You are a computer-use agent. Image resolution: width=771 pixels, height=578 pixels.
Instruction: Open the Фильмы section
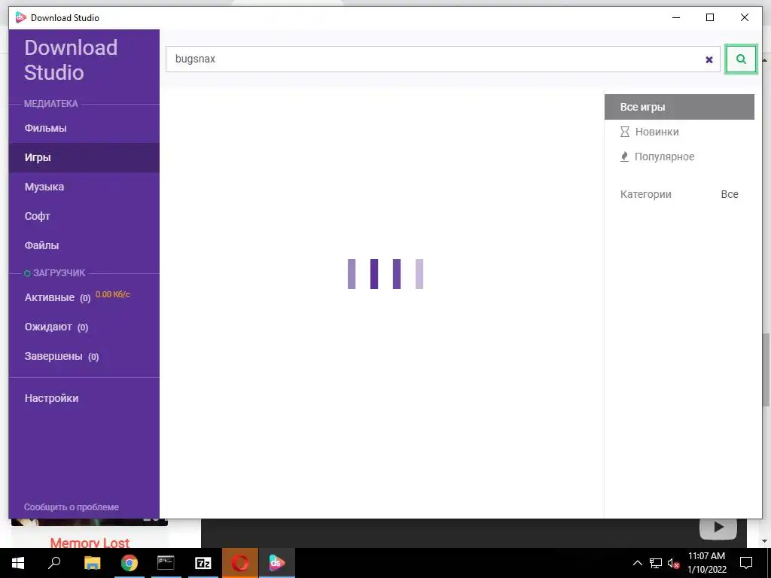84,128
